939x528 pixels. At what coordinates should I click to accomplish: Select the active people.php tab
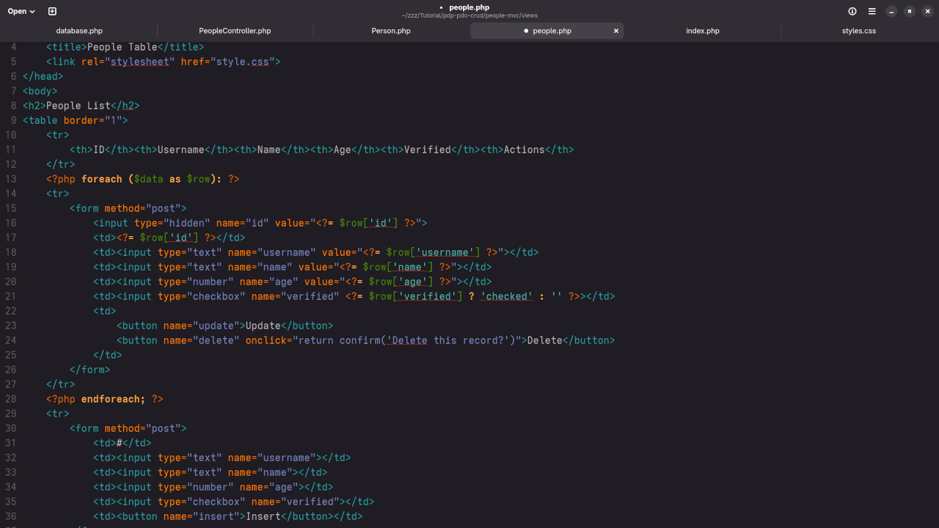pos(547,31)
